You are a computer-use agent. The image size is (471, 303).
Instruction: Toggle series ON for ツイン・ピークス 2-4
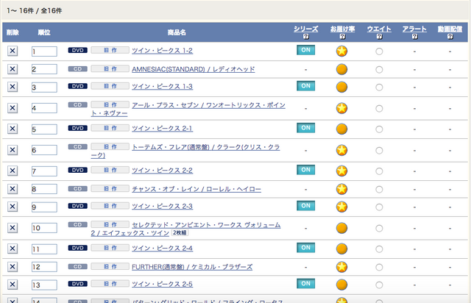pyautogui.click(x=306, y=248)
